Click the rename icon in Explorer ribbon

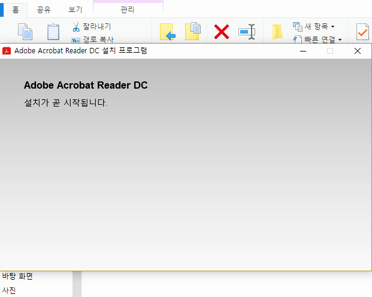247,32
